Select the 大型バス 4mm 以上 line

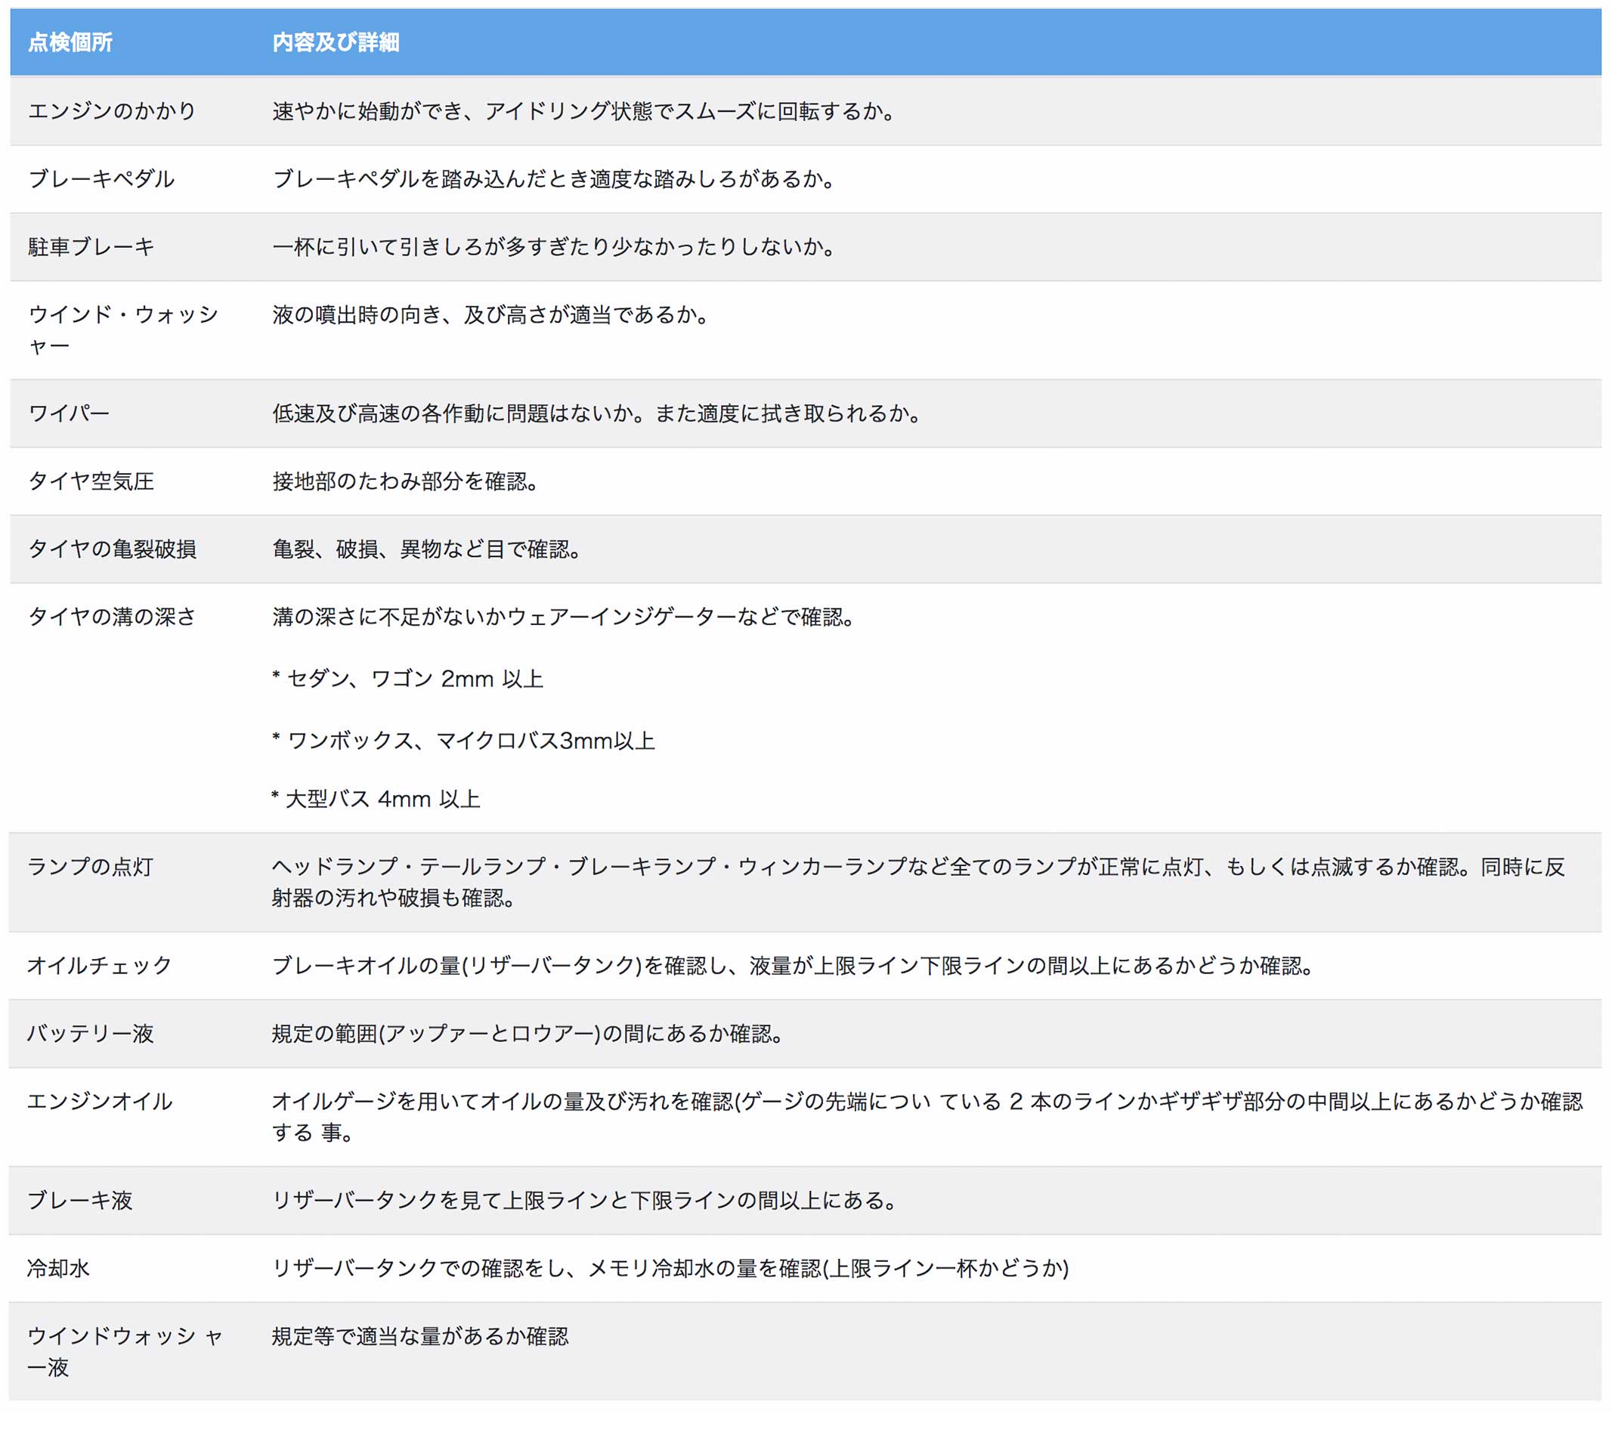(376, 800)
